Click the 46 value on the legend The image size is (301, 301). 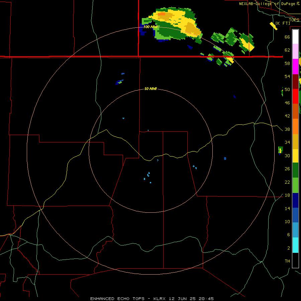[287, 103]
